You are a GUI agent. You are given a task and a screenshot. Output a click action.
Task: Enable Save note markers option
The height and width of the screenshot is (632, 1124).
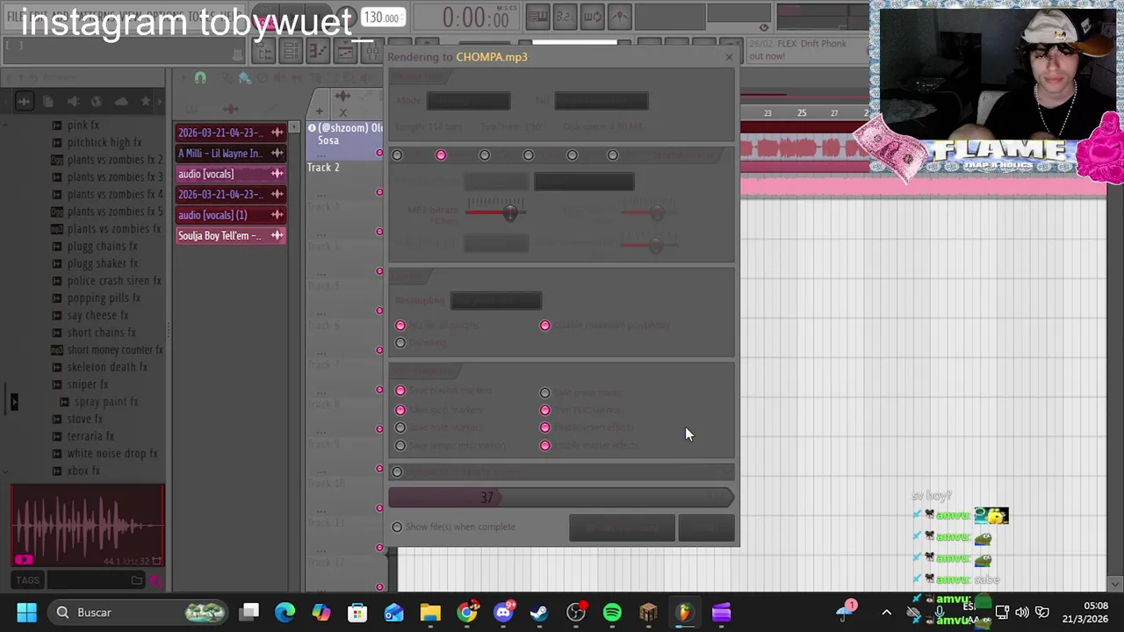[x=400, y=427]
